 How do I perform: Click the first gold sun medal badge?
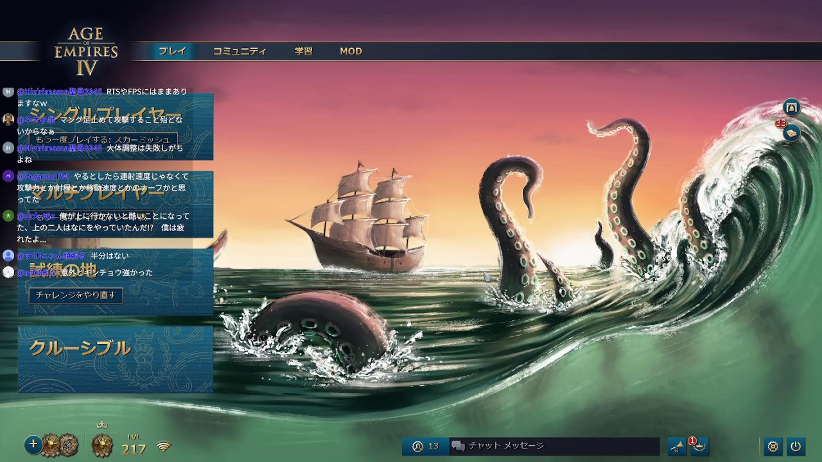pos(51,445)
